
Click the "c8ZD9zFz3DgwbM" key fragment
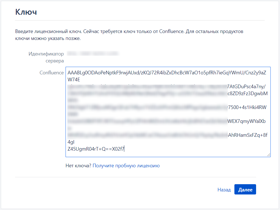pyautogui.click(x=247, y=94)
